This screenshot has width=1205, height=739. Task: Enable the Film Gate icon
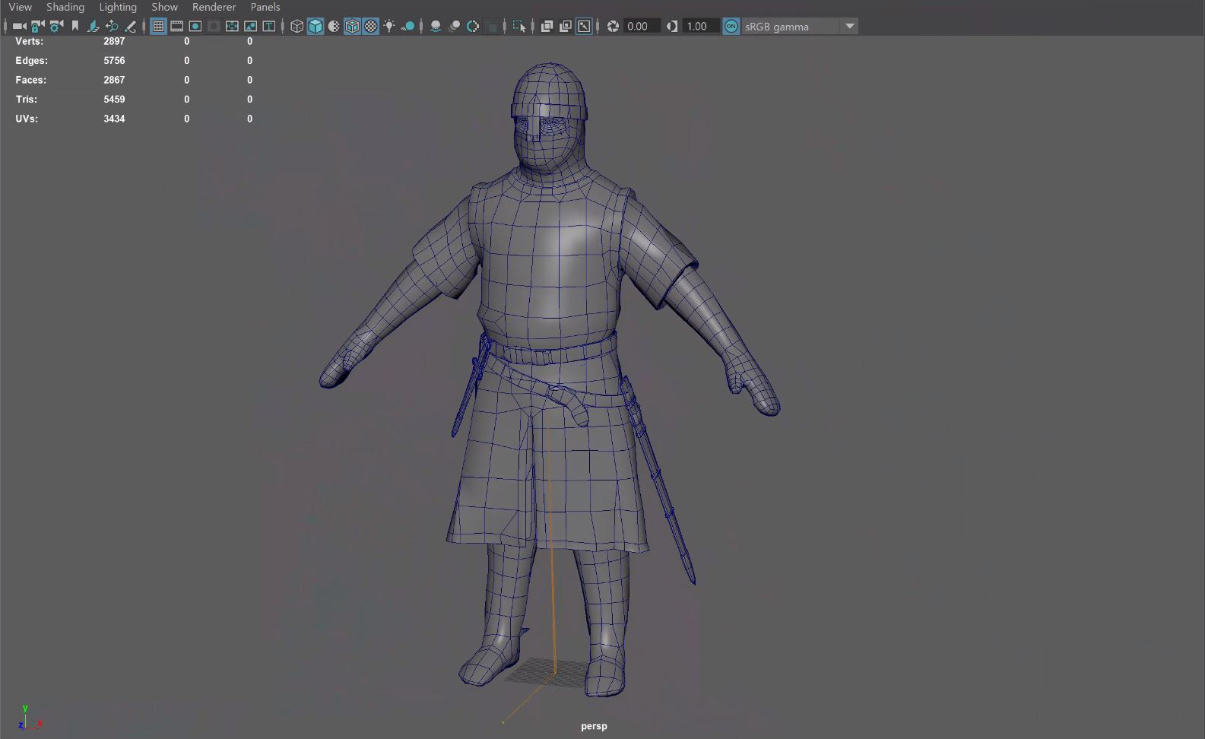pos(176,27)
